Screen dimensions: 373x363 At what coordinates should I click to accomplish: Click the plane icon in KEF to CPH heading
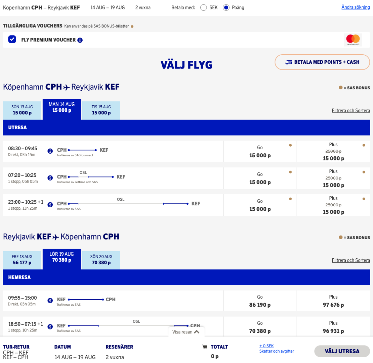point(55,237)
